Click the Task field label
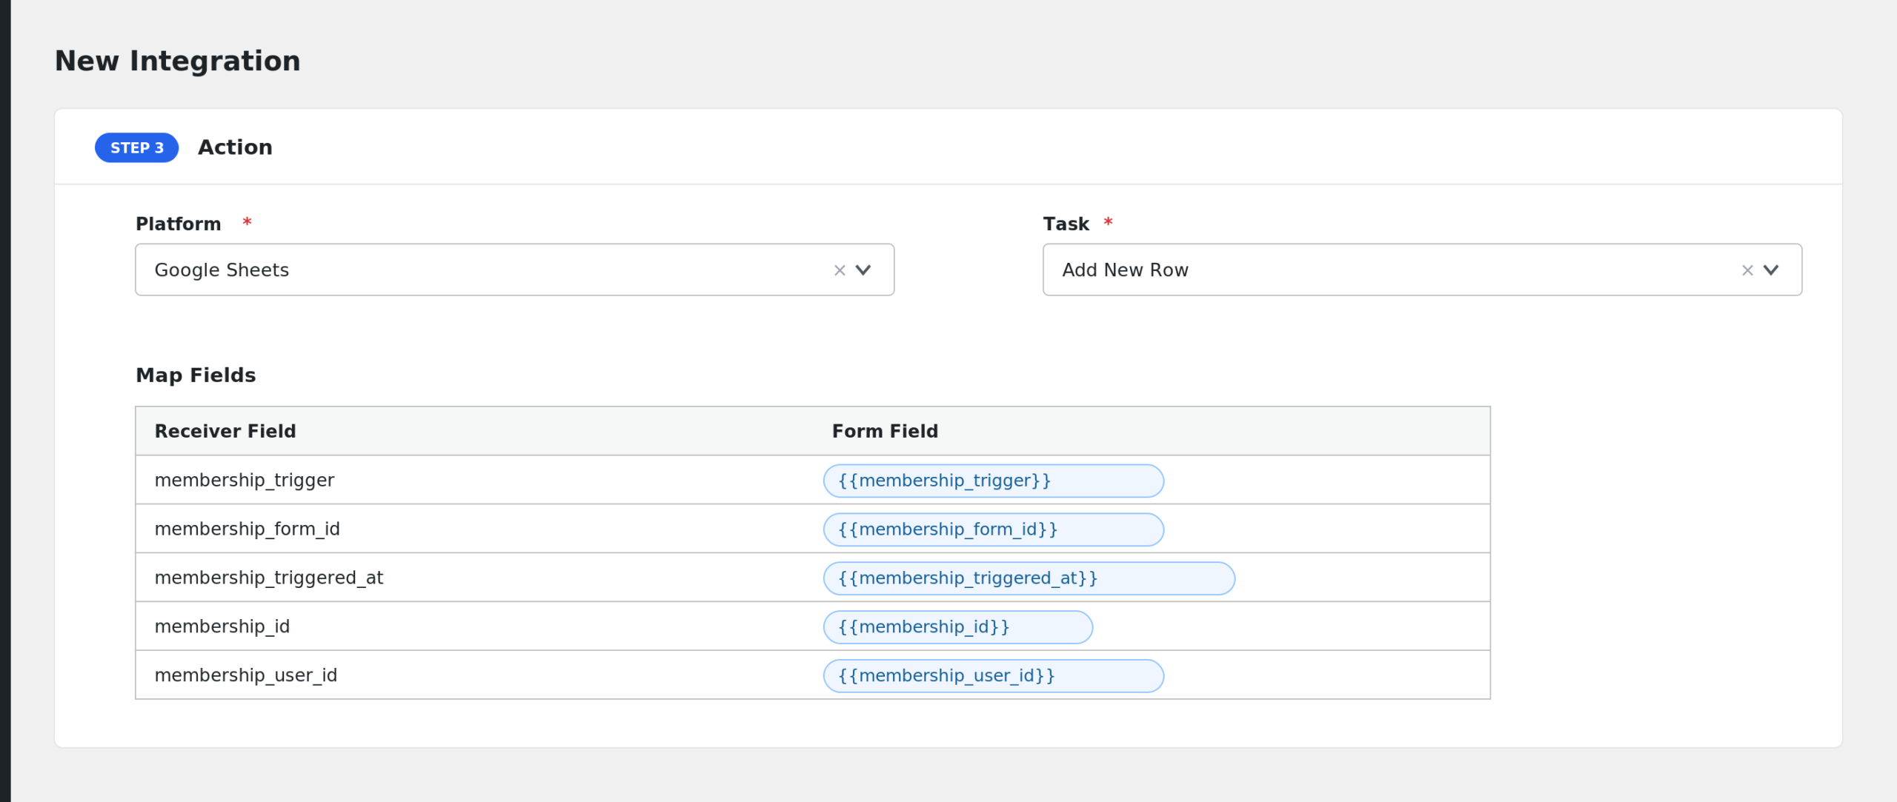The image size is (1897, 802). (x=1066, y=224)
